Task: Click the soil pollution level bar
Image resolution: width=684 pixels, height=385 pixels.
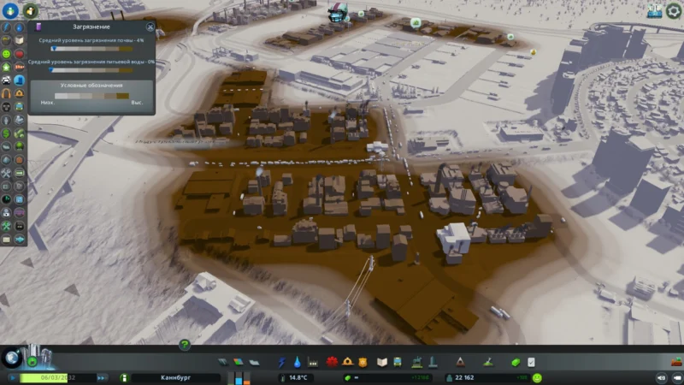Action: [x=91, y=49]
